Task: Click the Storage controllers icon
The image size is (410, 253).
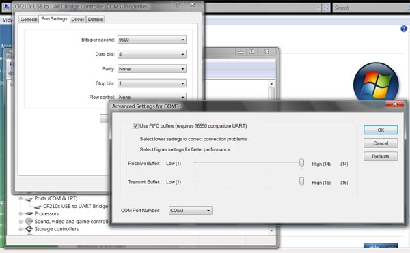Action: tap(29, 229)
